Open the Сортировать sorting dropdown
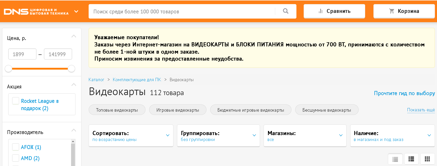Screen dimensions: 437x166 point(131,136)
